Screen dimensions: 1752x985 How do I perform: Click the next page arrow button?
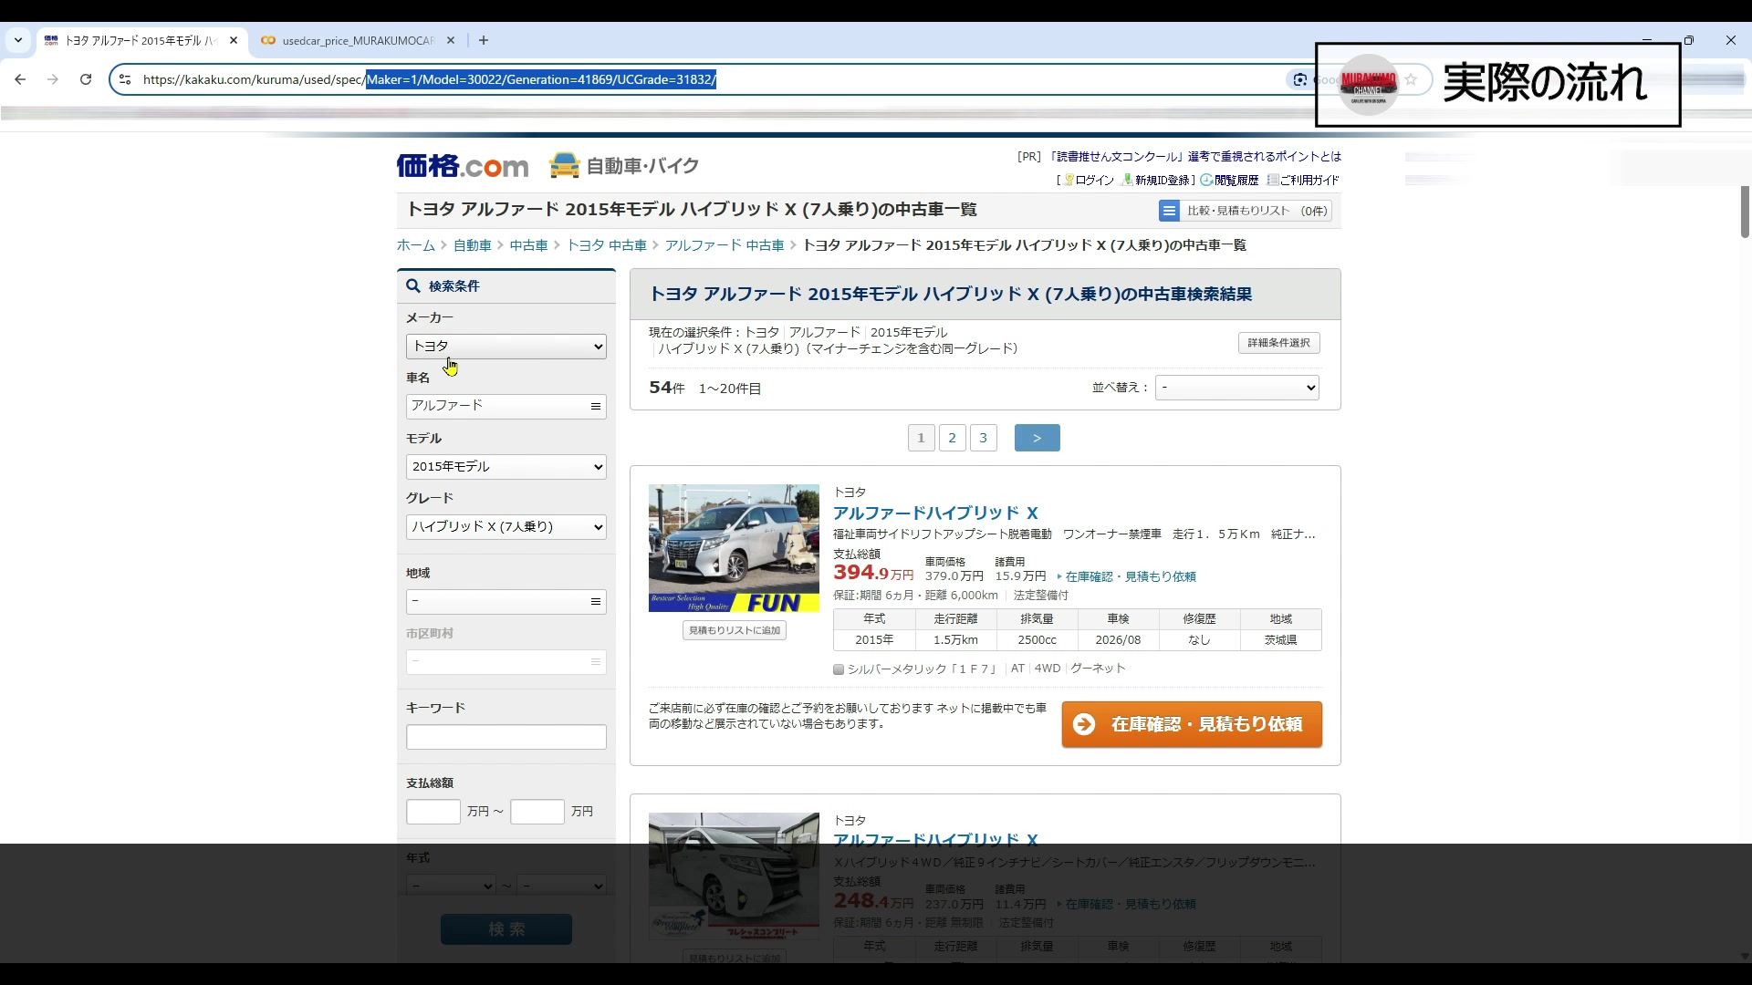[x=1038, y=438]
